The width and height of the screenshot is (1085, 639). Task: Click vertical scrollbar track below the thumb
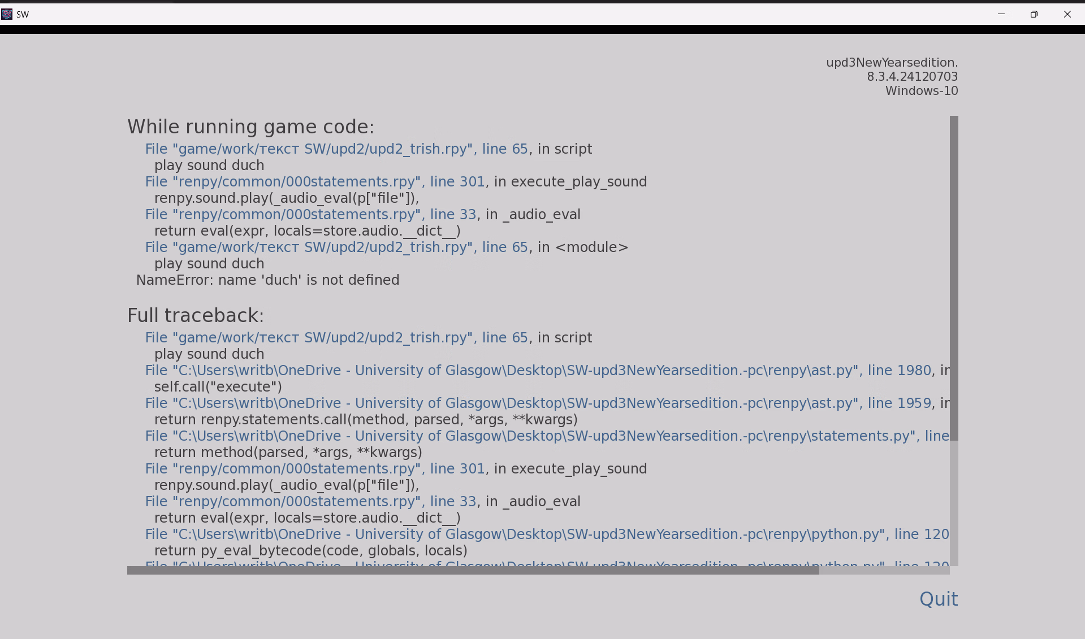(954, 503)
